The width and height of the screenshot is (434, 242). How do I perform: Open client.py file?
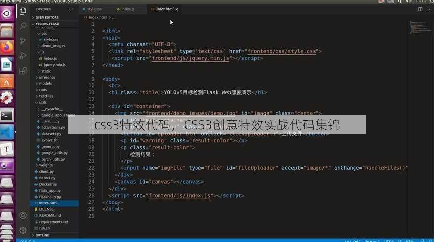click(x=46, y=172)
